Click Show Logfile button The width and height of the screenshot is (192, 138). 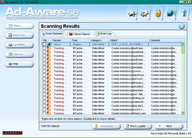[137, 126]
